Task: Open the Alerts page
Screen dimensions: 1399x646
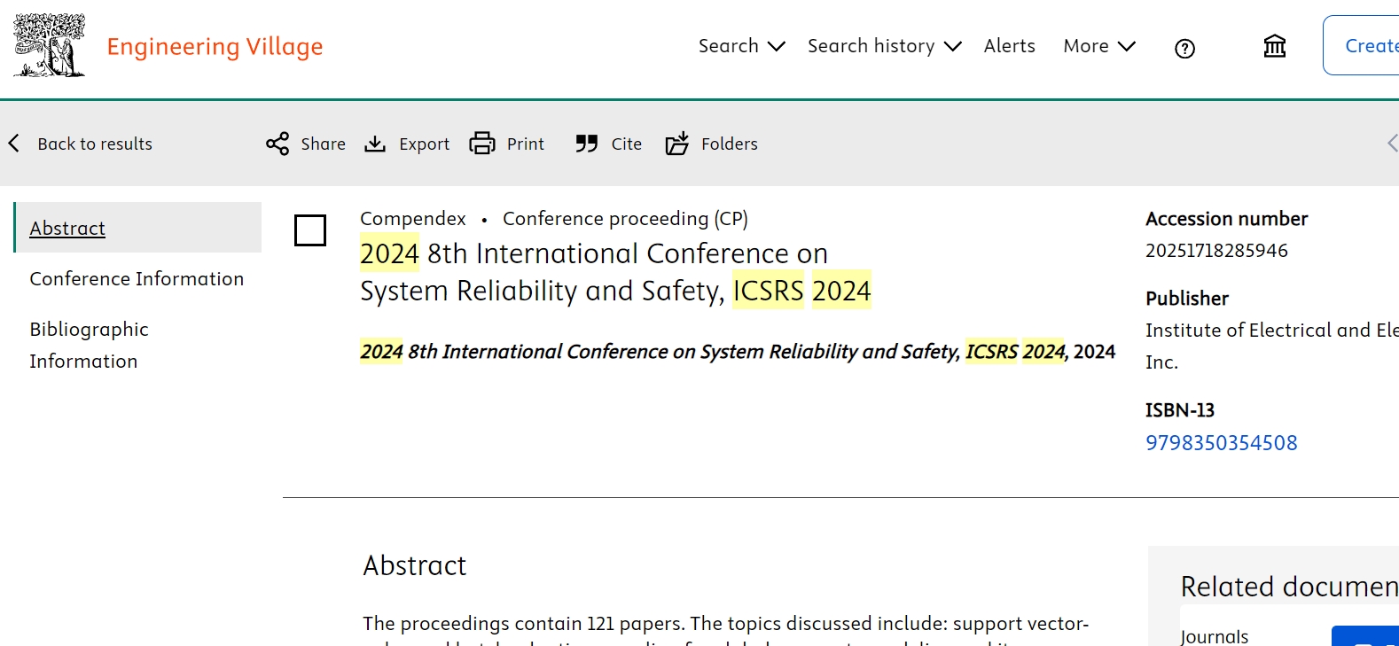Action: coord(1009,46)
